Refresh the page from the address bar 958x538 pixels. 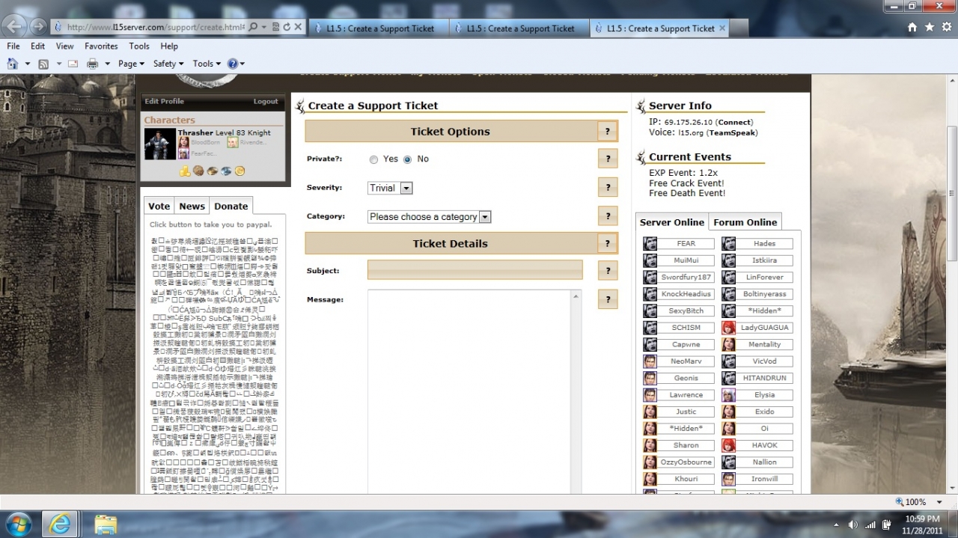click(x=286, y=27)
